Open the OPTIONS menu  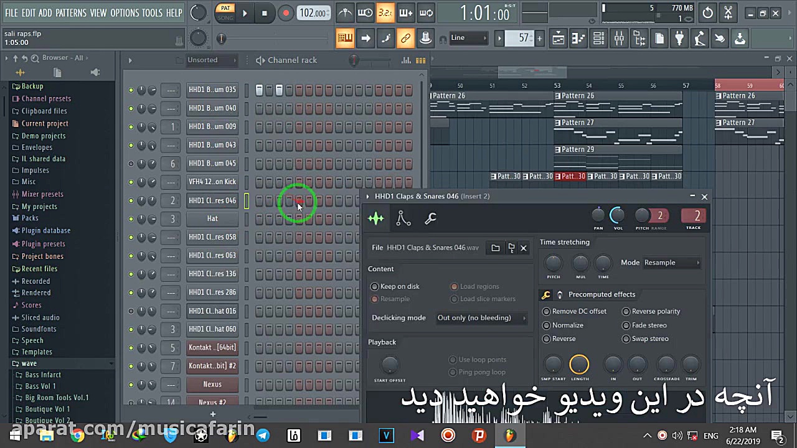pyautogui.click(x=125, y=13)
